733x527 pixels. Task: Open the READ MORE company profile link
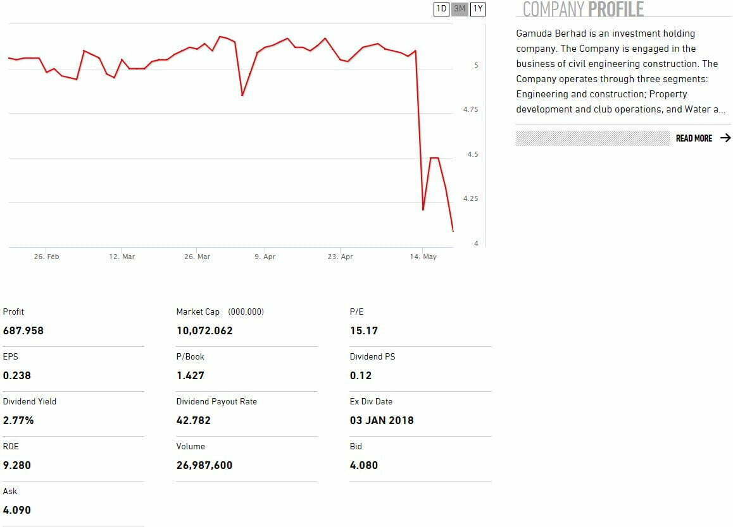pos(694,138)
